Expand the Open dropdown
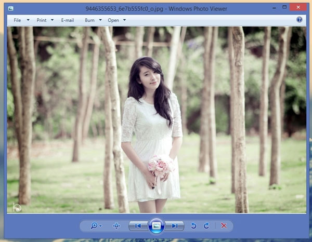Screen dimensions: 312x242 pyautogui.click(x=116, y=20)
